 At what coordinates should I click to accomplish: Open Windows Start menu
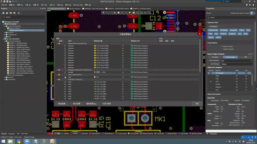(3, 141)
